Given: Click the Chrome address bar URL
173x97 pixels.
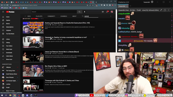Looking at the screenshot, I should click(x=25, y=5).
